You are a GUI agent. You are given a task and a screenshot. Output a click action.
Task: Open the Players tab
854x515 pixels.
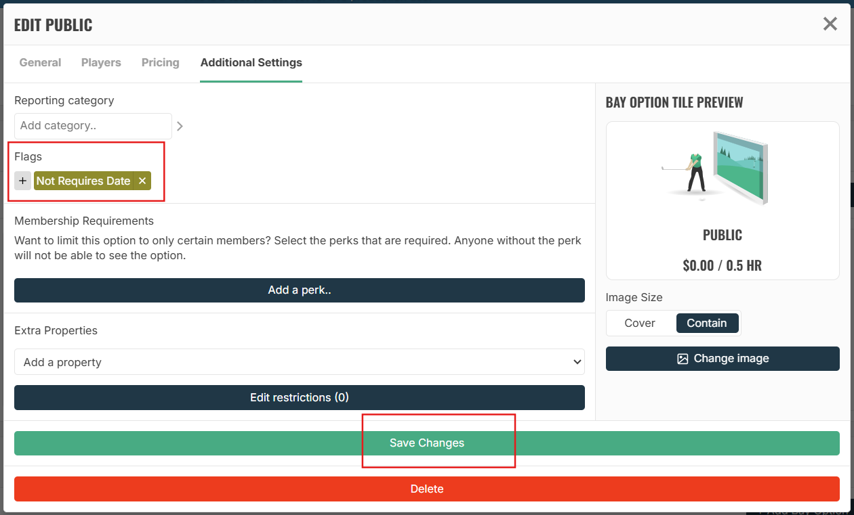(x=101, y=62)
